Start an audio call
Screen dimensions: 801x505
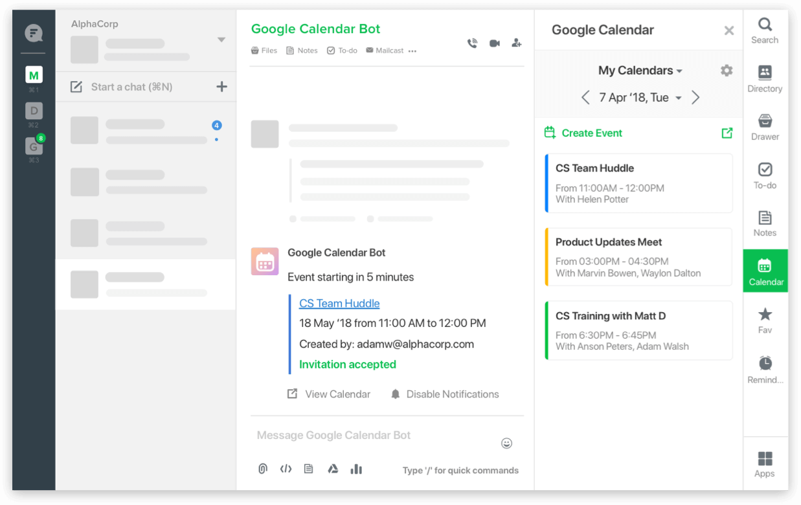(x=473, y=43)
